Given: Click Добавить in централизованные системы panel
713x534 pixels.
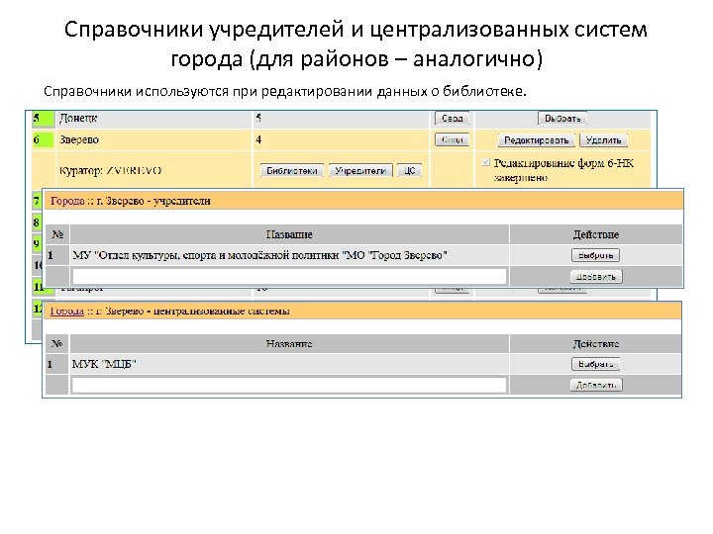Looking at the screenshot, I should pos(596,386).
